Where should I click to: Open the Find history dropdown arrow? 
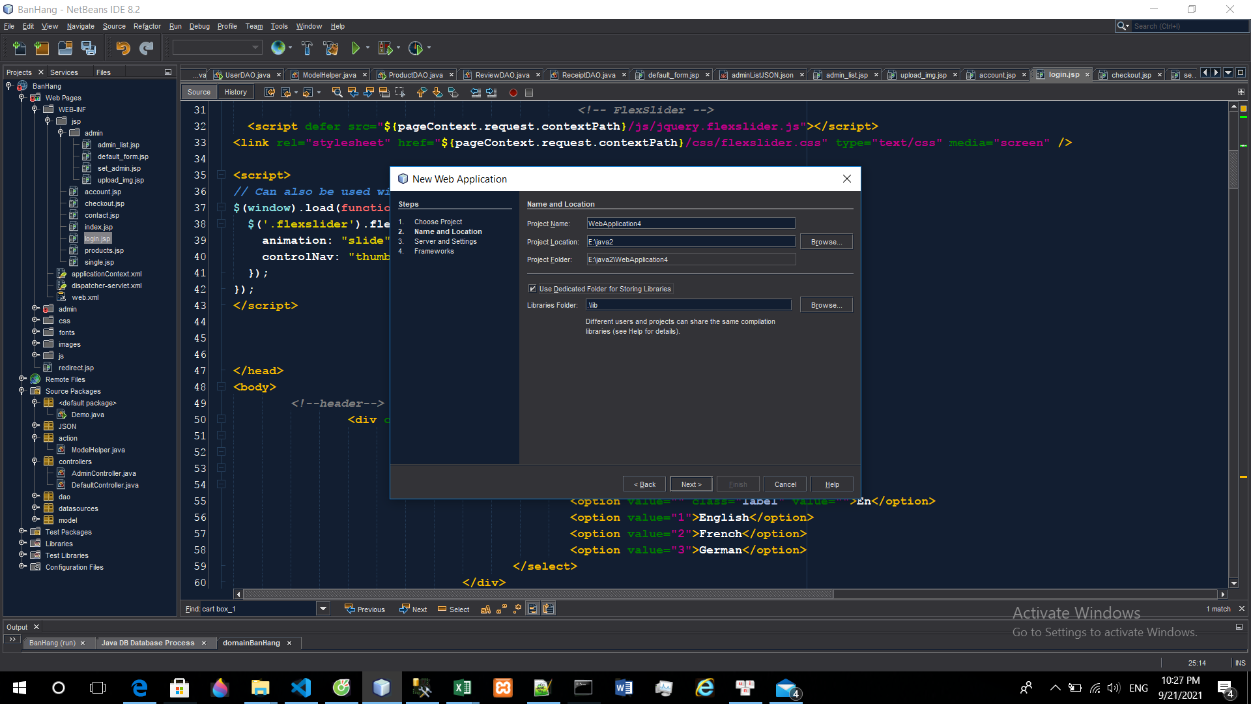tap(323, 609)
